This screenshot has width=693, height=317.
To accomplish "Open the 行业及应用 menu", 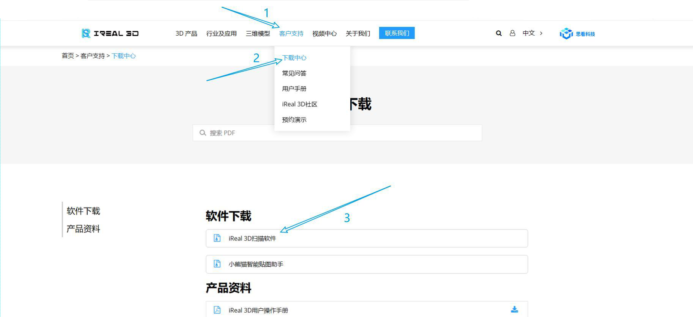I will (x=221, y=33).
